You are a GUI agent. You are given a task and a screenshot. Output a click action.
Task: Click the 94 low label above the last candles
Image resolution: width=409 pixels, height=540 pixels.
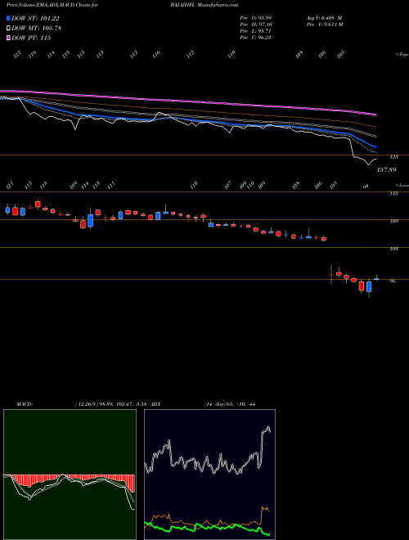[x=366, y=186]
